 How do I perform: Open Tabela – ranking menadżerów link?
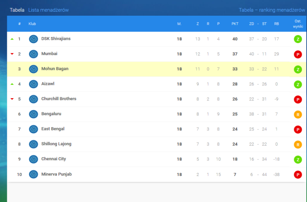point(272,10)
